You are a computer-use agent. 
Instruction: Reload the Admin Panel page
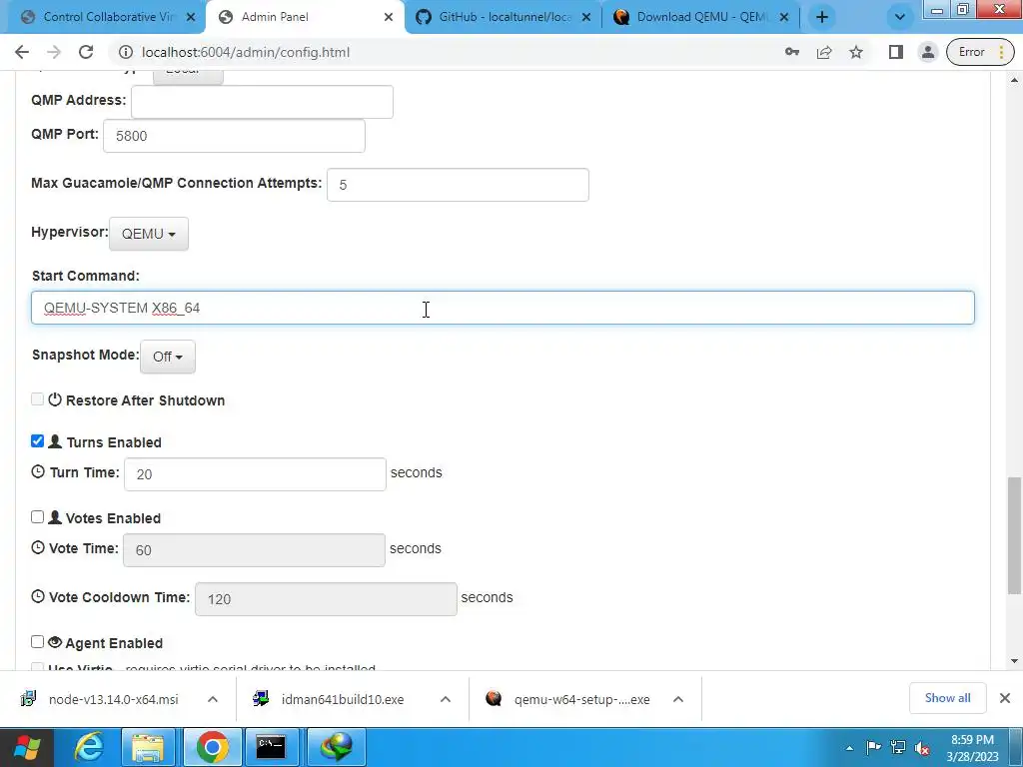pyautogui.click(x=86, y=52)
